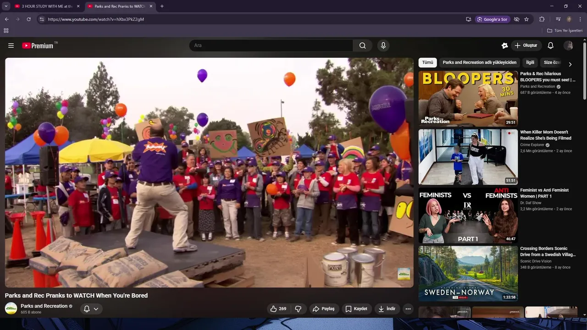
Task: Click the install app icon in address bar
Action: 468,19
